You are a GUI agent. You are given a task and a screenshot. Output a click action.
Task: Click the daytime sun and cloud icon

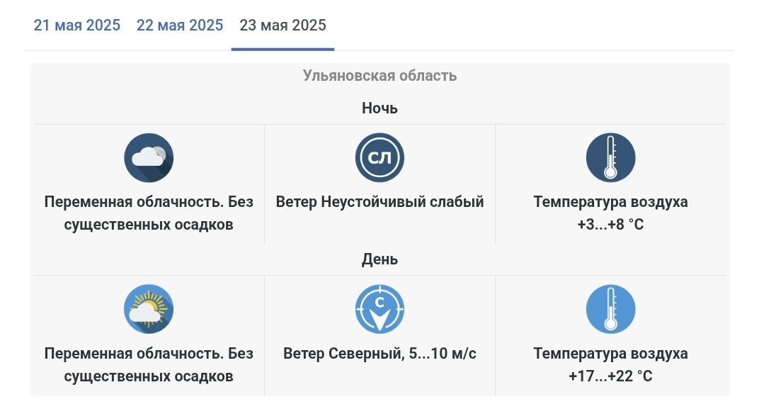pos(149,310)
